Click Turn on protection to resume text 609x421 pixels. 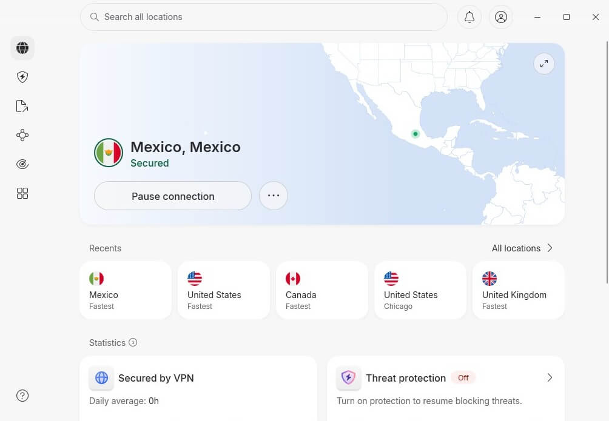click(x=429, y=401)
